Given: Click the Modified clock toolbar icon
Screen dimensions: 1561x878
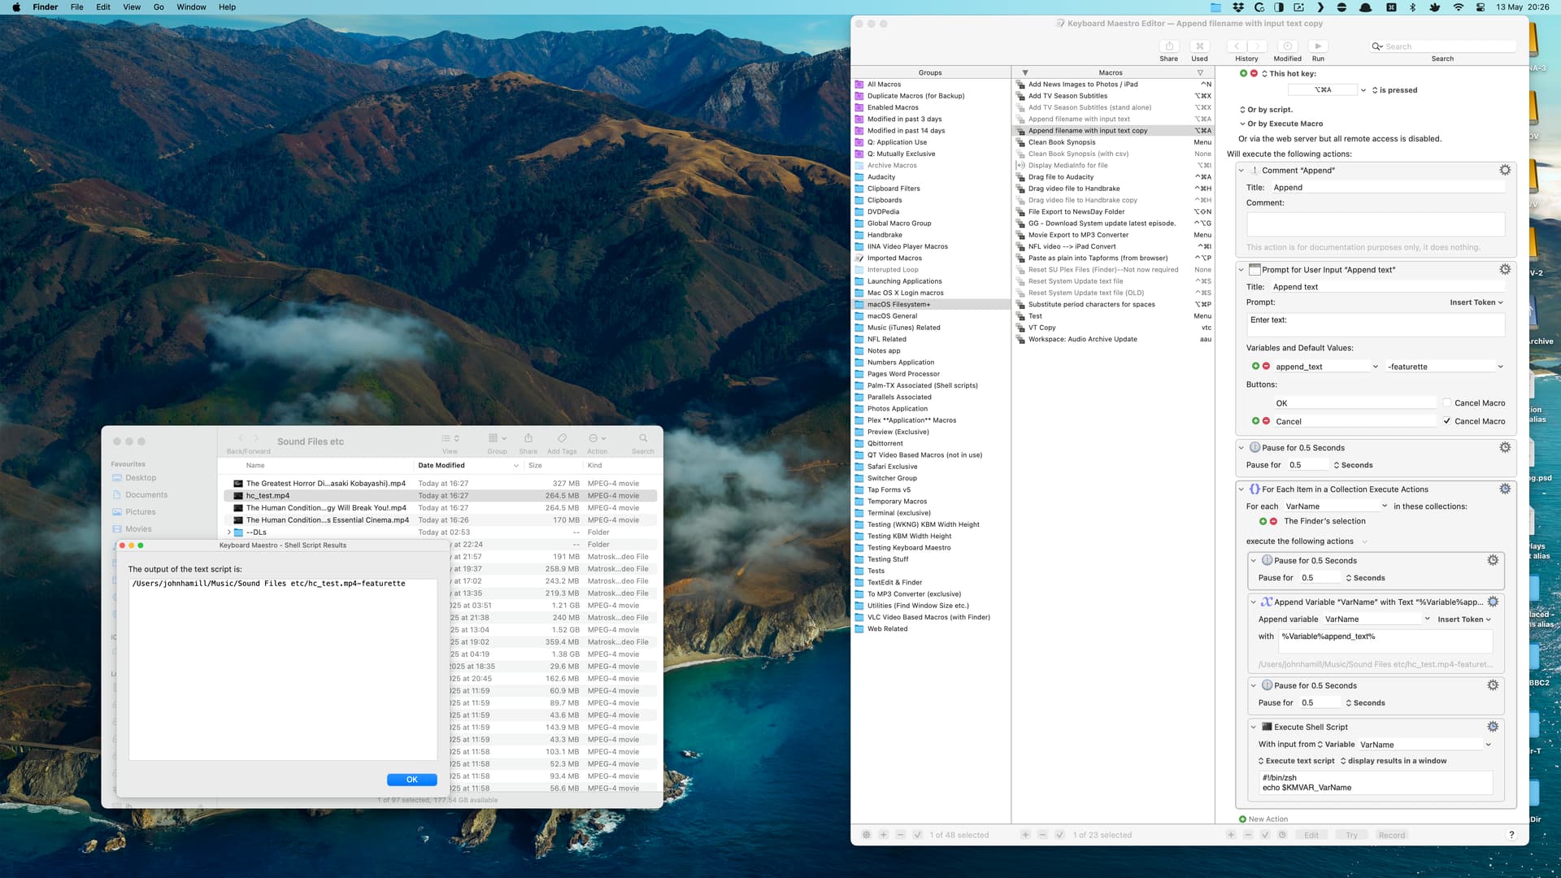Looking at the screenshot, I should 1287,46.
